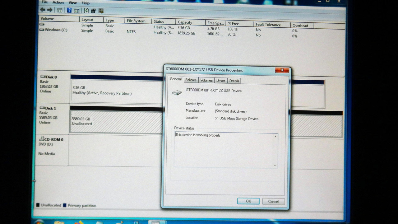
Task: Click the '(Standard disk drives)' manufacturer value
Action: pyautogui.click(x=230, y=111)
